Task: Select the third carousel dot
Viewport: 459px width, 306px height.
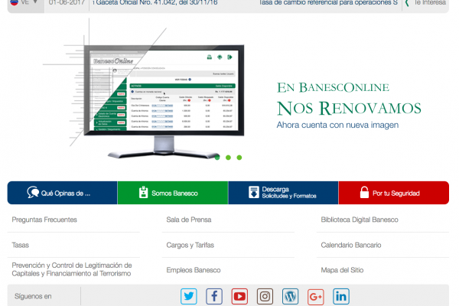Action: 239,158
